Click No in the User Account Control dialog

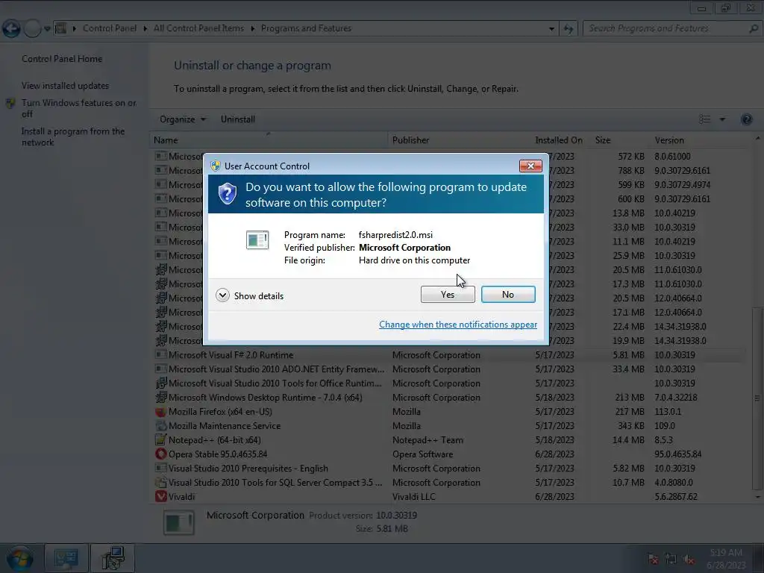(x=507, y=294)
